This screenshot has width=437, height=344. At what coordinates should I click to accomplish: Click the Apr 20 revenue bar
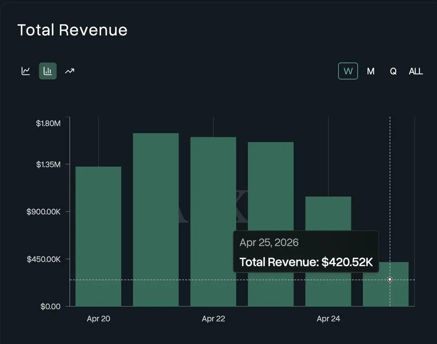98,236
